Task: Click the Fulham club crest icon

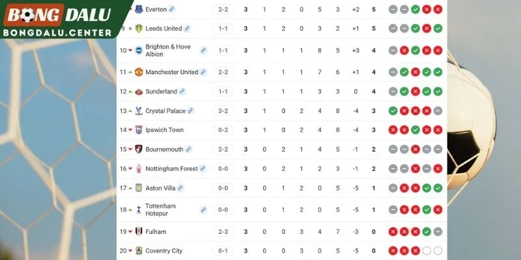Action: point(139,231)
